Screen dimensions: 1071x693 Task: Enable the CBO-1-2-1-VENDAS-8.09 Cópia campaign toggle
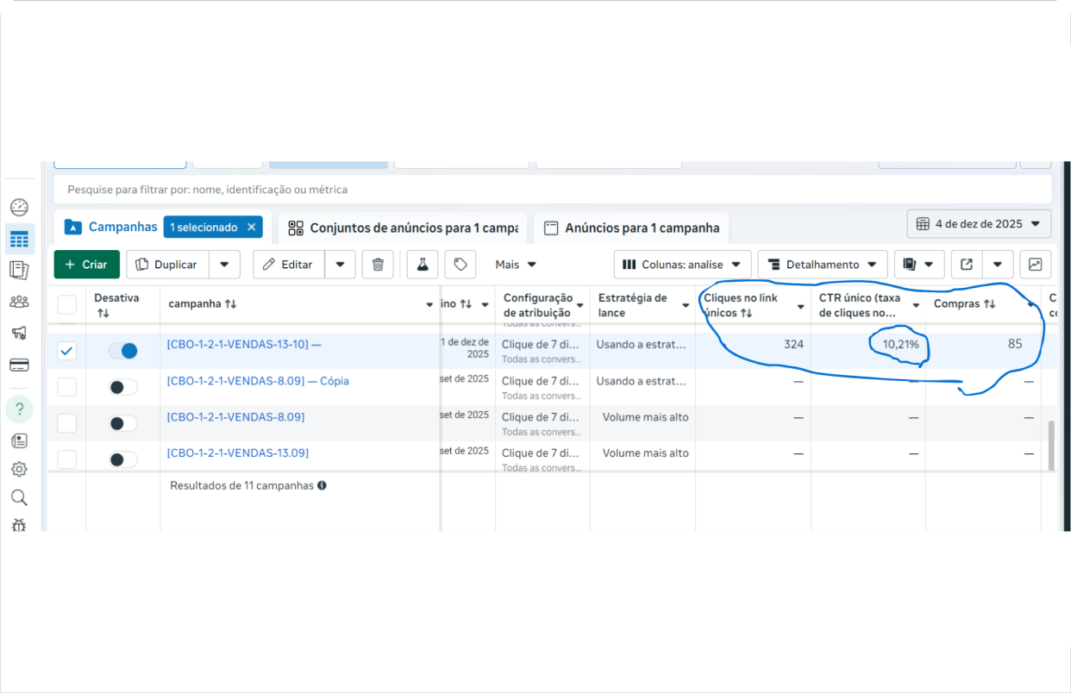tap(123, 387)
